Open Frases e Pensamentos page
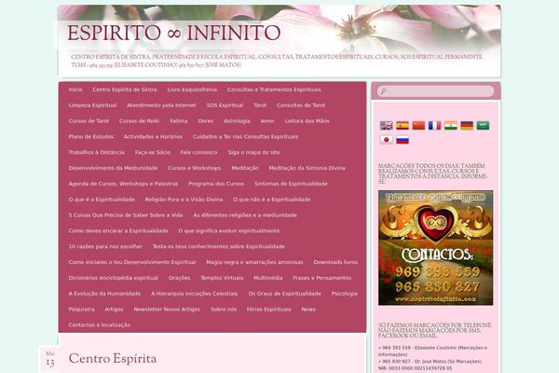Viewport: 559px width, 373px height. pos(322,278)
